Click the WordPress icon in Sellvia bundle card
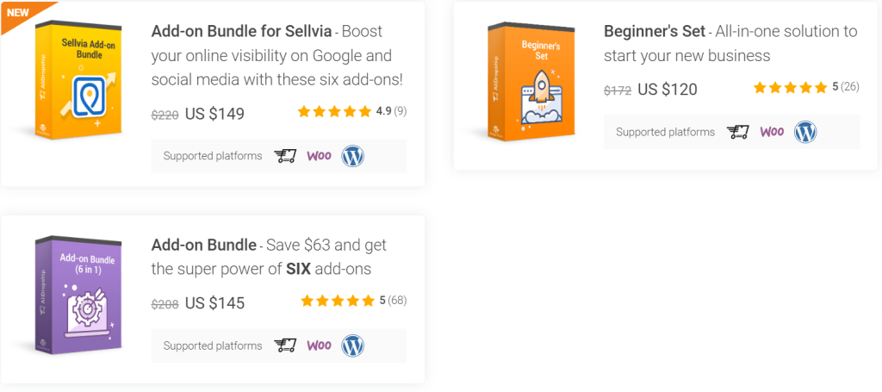The height and width of the screenshot is (392, 882). (x=352, y=156)
